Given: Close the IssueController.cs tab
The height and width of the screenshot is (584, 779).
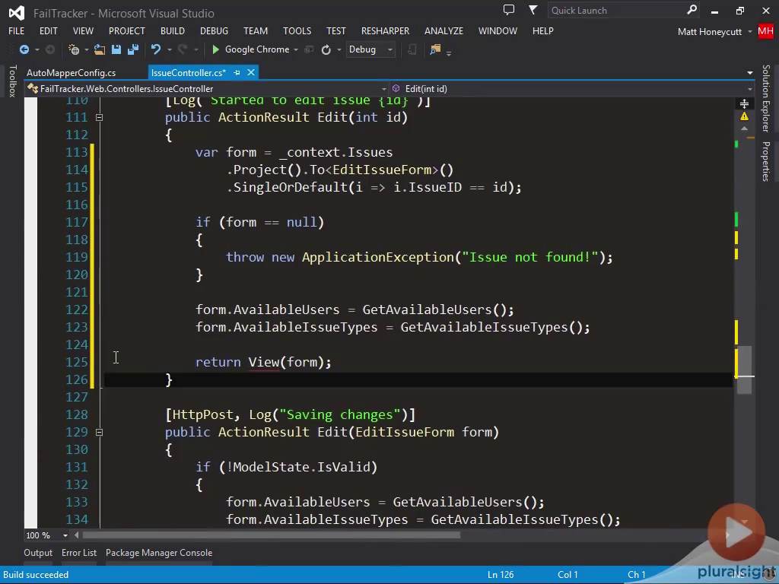Looking at the screenshot, I should pos(251,72).
